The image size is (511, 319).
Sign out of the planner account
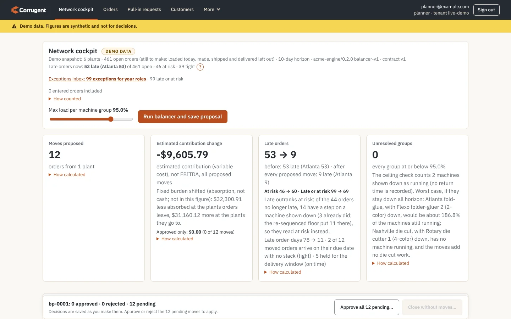click(486, 10)
